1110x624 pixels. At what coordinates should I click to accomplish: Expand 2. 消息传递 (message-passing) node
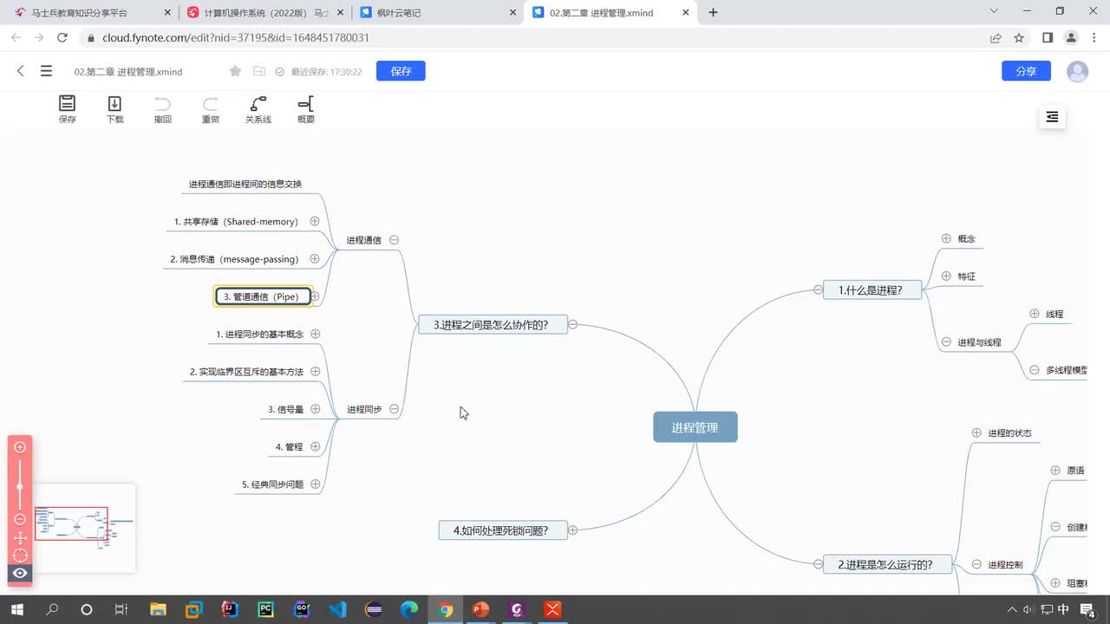pos(315,258)
